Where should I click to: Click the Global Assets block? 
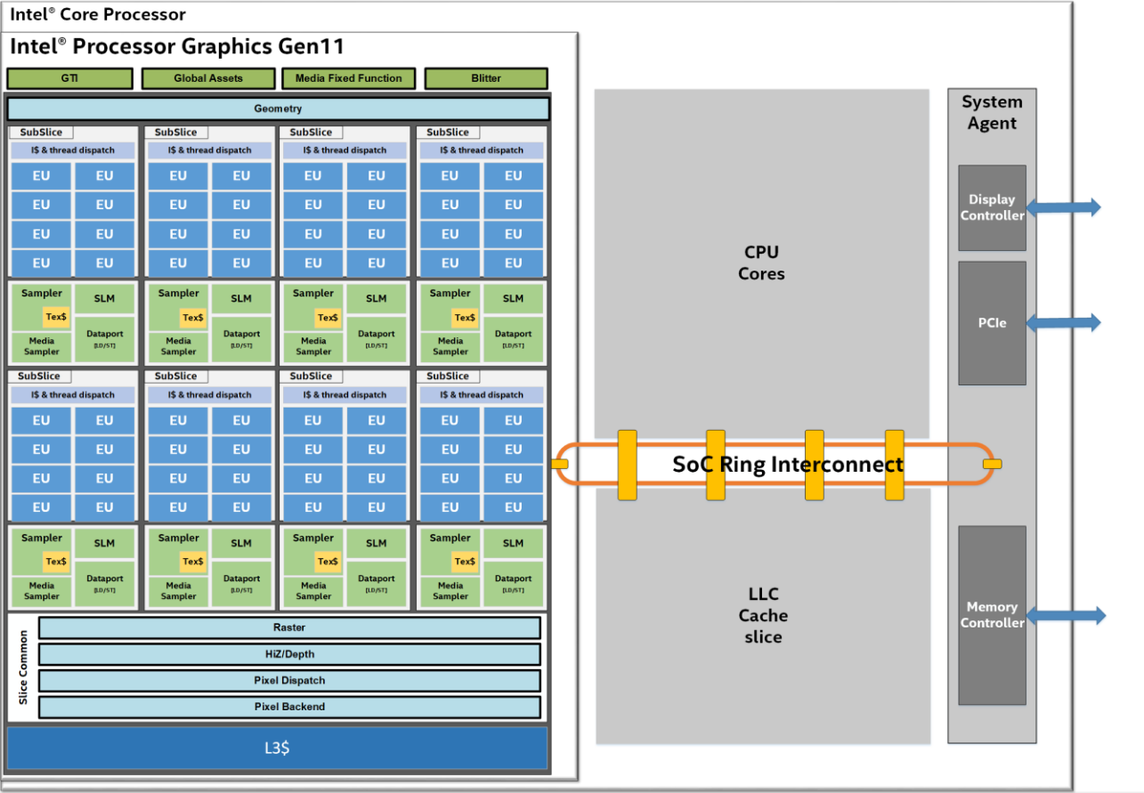207,78
